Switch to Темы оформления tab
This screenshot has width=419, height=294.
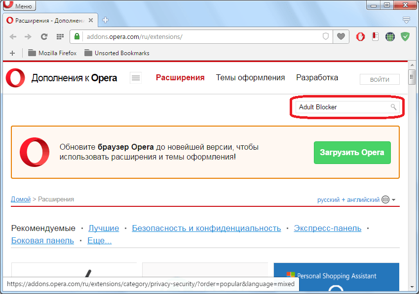250,77
